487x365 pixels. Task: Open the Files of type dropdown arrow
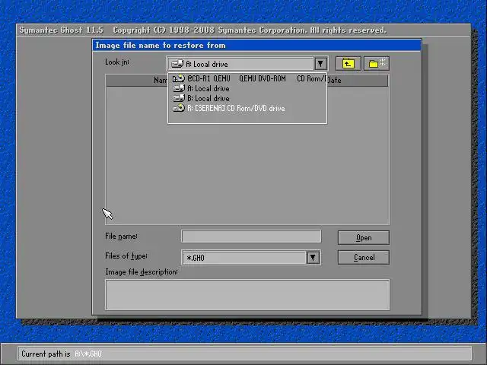point(313,257)
